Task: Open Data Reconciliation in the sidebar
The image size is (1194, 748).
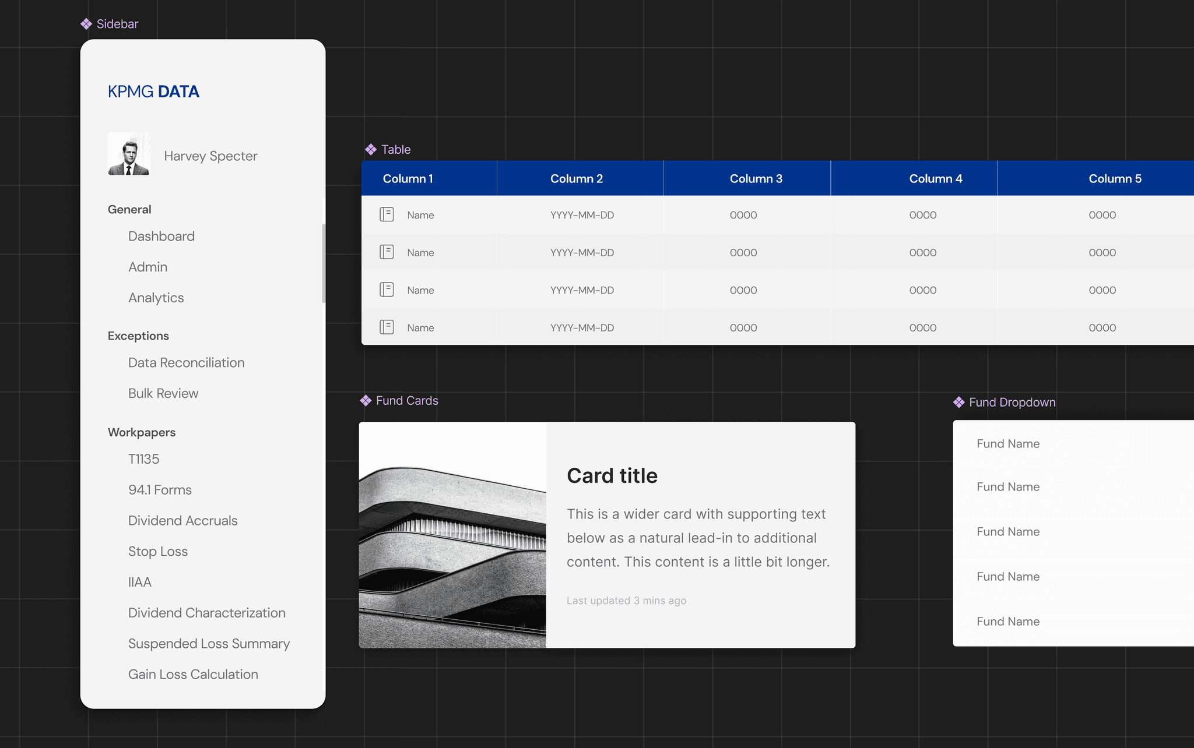Action: [186, 363]
